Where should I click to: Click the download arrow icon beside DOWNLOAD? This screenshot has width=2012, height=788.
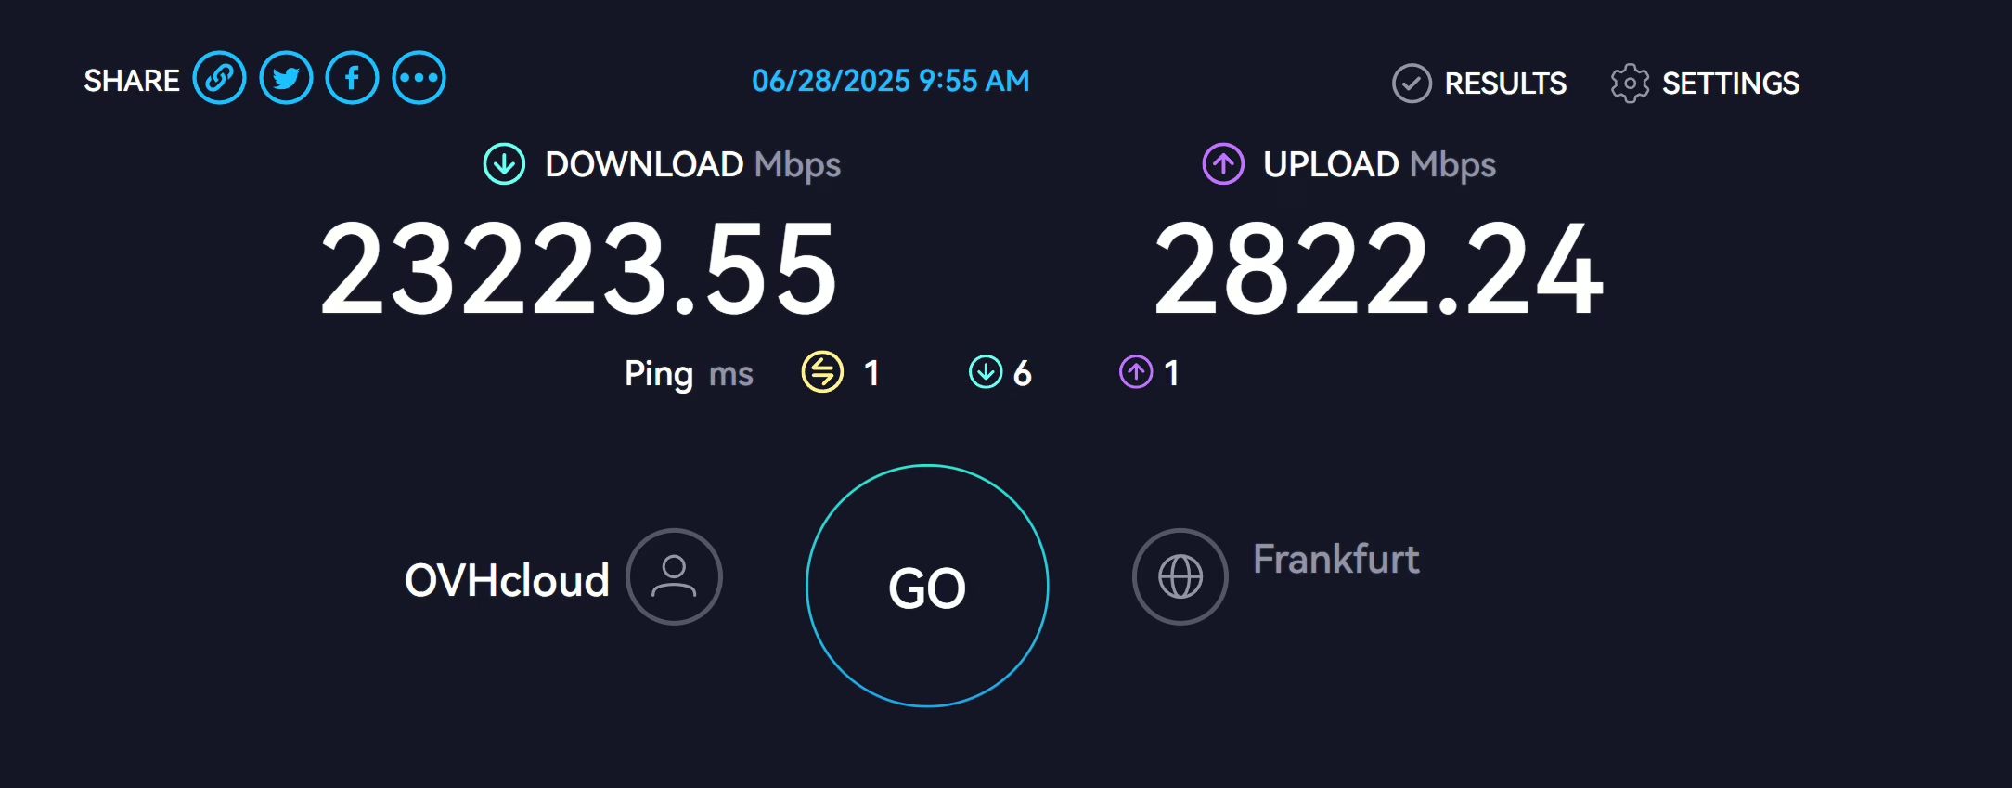coord(504,164)
